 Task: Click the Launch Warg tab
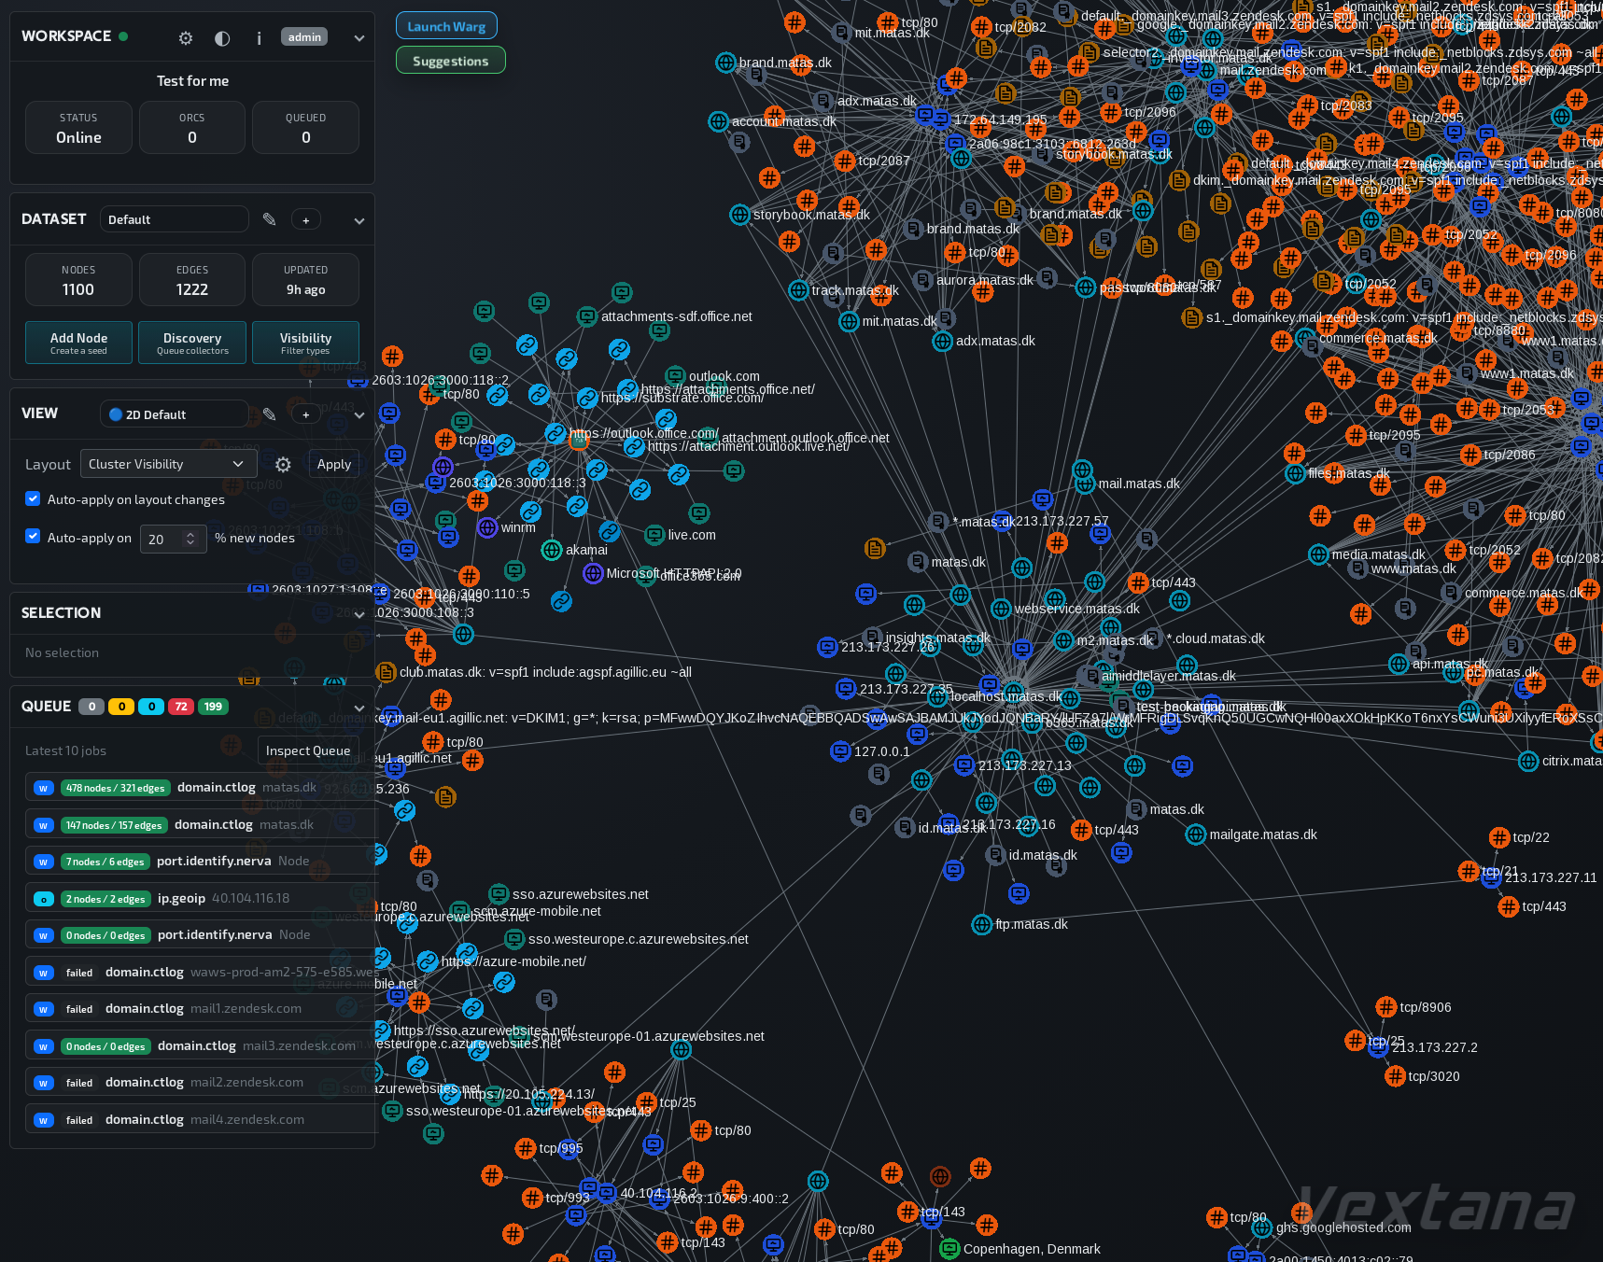point(446,26)
